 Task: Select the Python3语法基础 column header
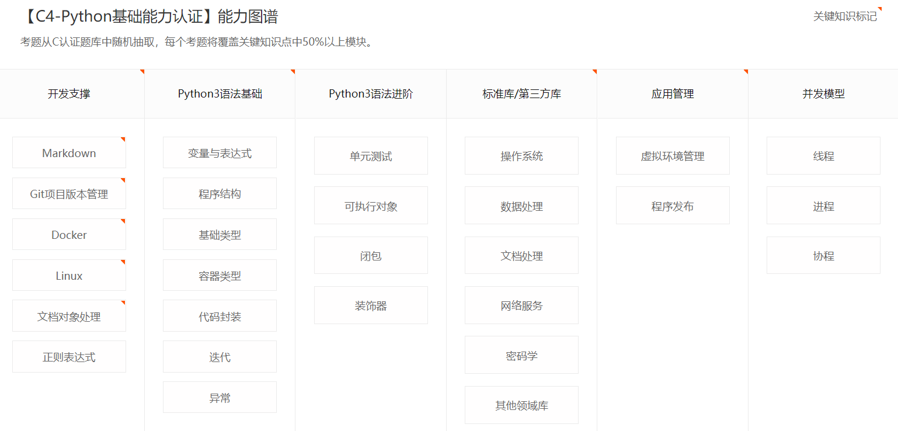pyautogui.click(x=220, y=93)
